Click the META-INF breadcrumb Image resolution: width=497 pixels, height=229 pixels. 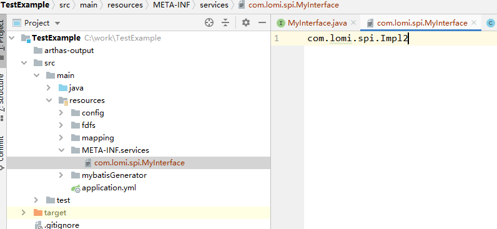click(x=172, y=5)
